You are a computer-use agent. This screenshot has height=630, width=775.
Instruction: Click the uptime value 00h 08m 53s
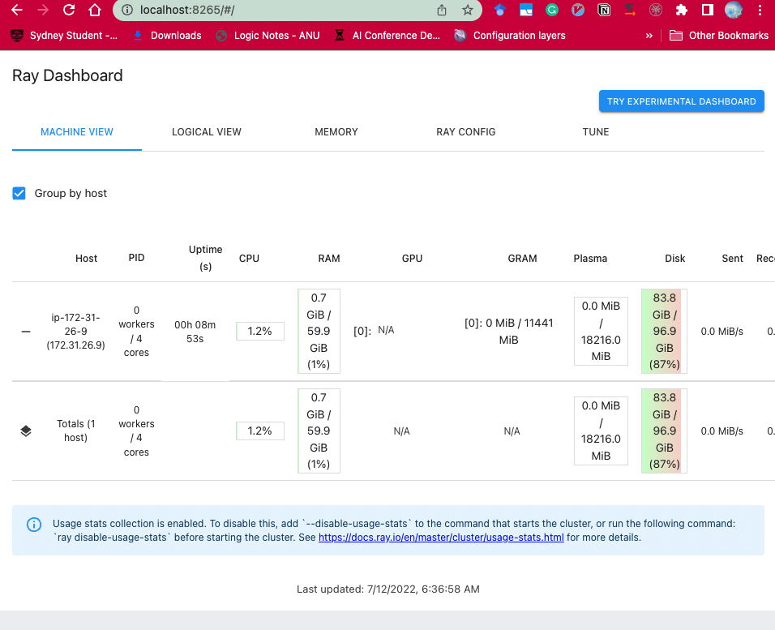pyautogui.click(x=195, y=332)
